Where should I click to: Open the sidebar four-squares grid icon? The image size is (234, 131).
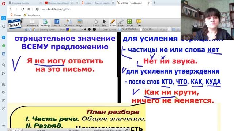click(4, 84)
